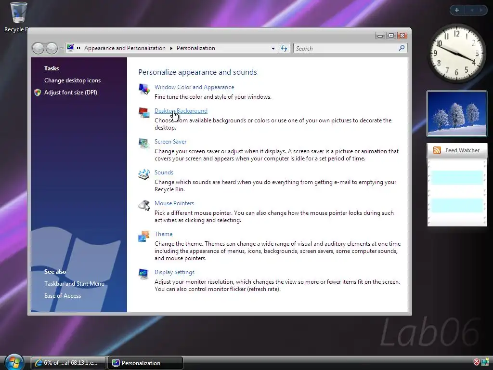Click the Back navigation arrow button
Image resolution: width=493 pixels, height=370 pixels.
click(39, 49)
